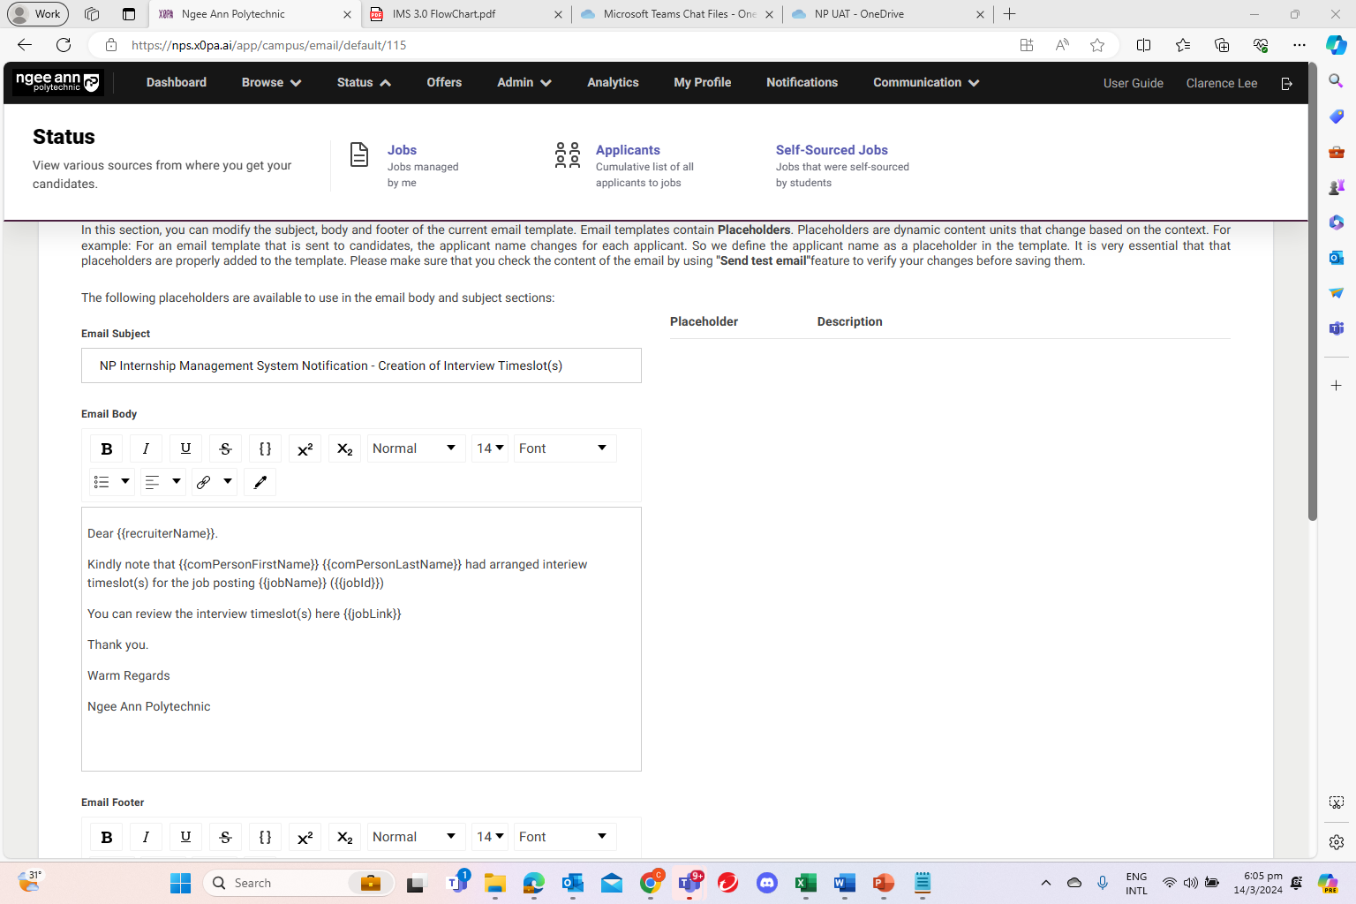This screenshot has width=1356, height=904.
Task: Open the Admin dropdown menu
Action: (x=523, y=82)
